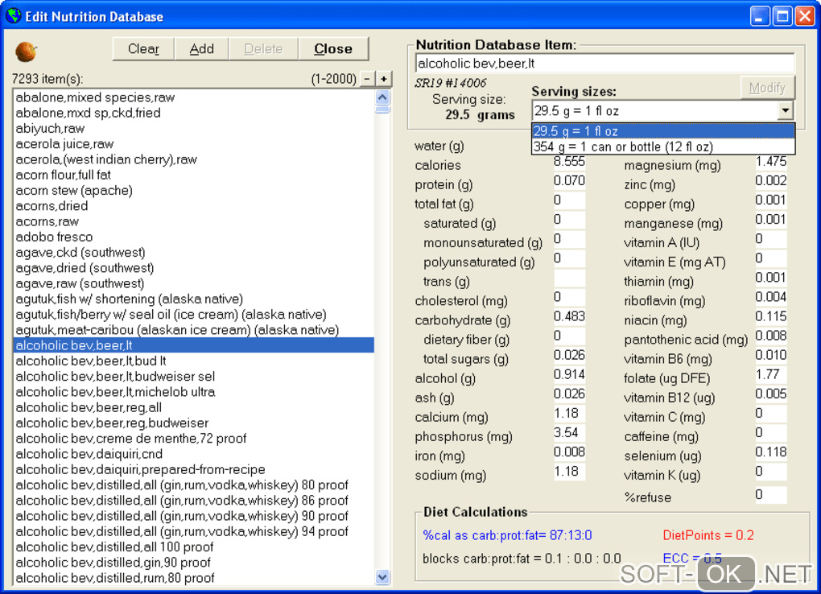Edit the carbohydrate (g) value field
Screen dimensions: 821x594
[569, 317]
